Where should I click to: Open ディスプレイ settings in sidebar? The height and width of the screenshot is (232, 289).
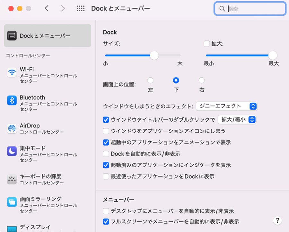click(48, 227)
